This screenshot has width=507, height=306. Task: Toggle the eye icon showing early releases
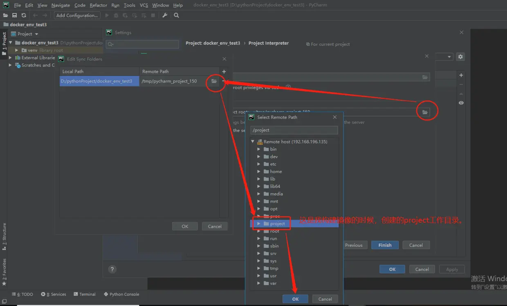coord(461,103)
